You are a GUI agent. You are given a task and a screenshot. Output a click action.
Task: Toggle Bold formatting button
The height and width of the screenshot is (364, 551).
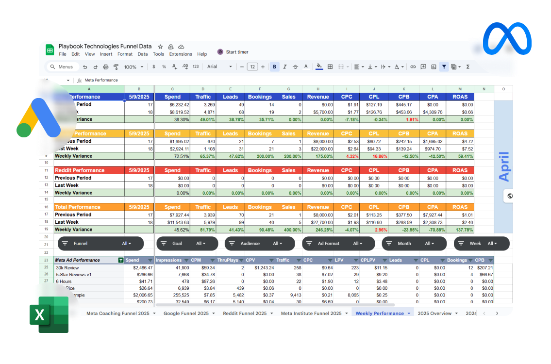(x=274, y=67)
